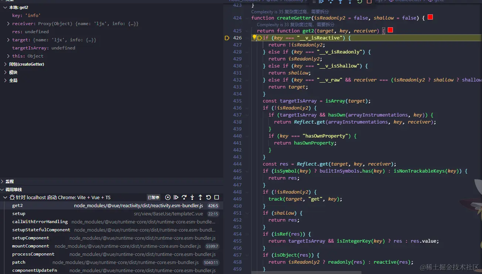Expand the 全局 scope
The height and width of the screenshot is (274, 482).
[x=4, y=80]
